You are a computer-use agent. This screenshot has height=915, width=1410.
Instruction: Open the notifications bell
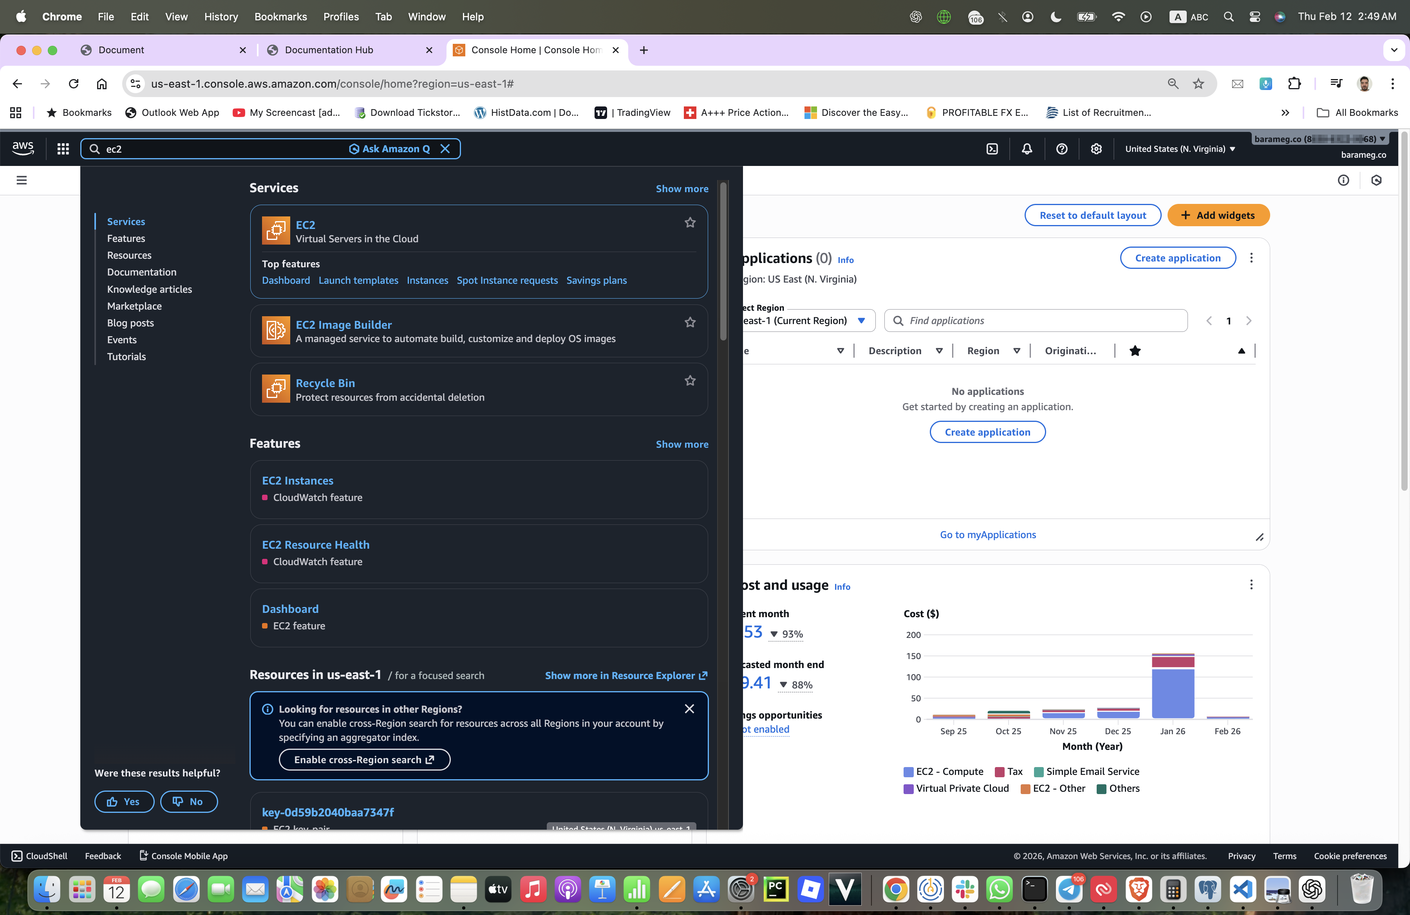tap(1027, 149)
